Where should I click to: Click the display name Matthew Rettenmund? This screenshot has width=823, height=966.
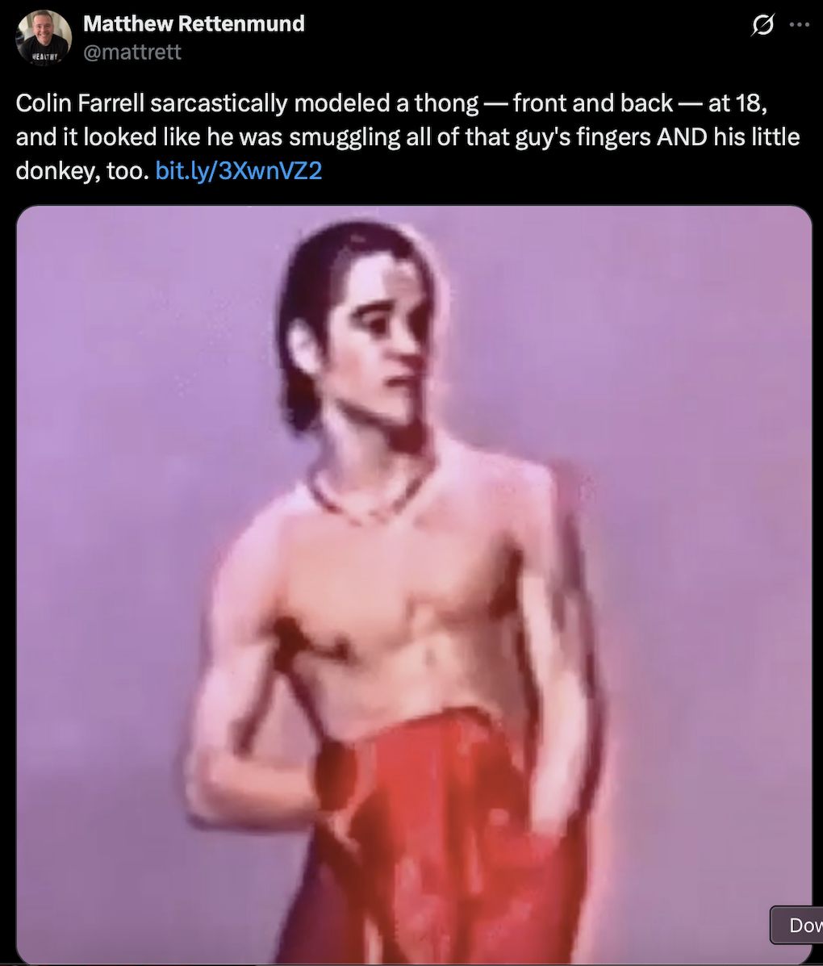[x=194, y=23]
